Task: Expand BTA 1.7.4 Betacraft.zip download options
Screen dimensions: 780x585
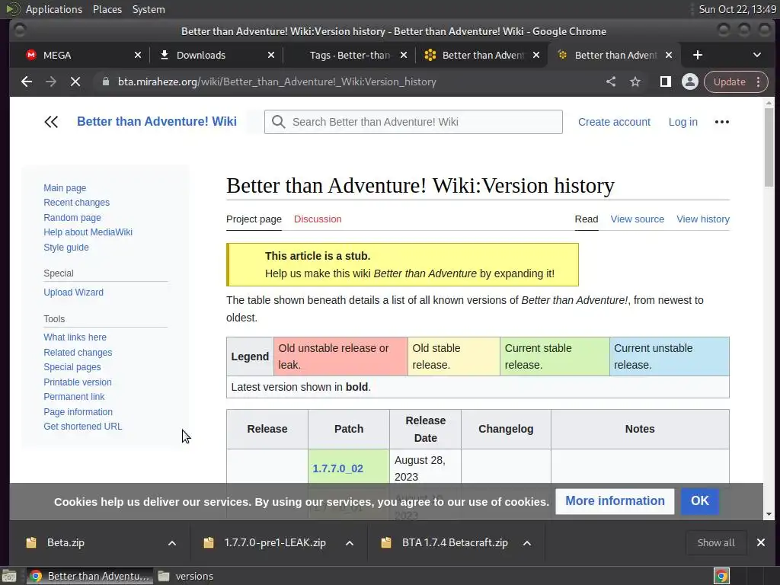Action: tap(527, 542)
